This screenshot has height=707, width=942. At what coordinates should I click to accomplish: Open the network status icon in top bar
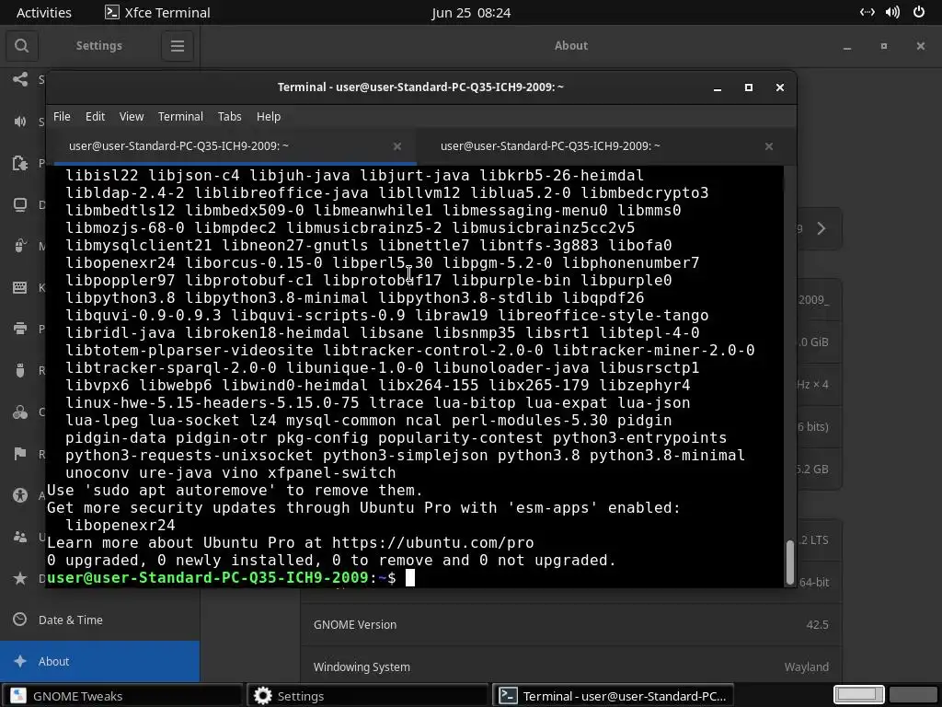[867, 12]
